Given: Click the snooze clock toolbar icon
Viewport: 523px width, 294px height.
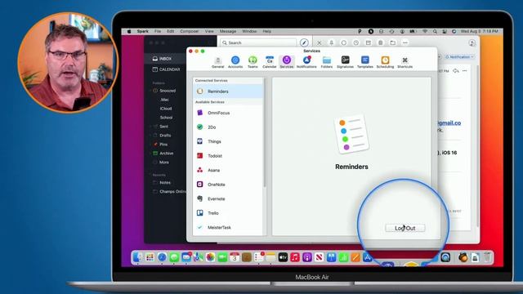Looking at the screenshot, I should 356,42.
